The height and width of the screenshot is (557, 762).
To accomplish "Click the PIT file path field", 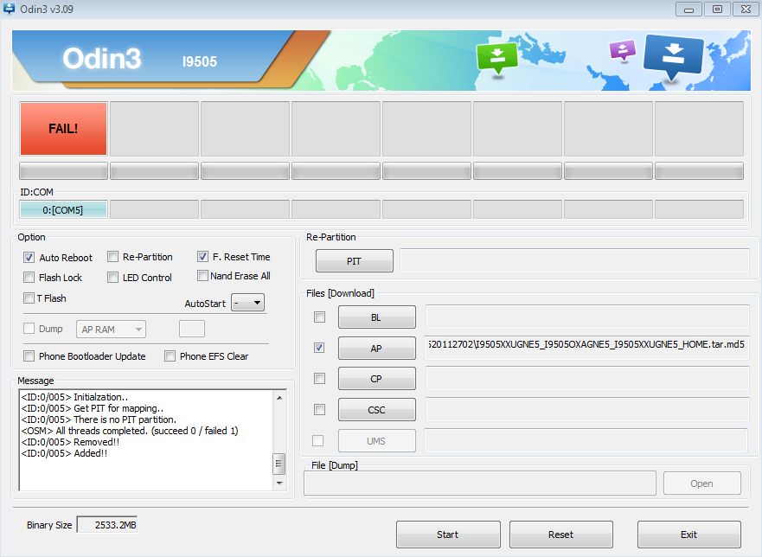I will (x=574, y=260).
